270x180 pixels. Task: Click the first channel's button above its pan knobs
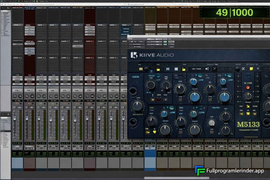point(17,90)
